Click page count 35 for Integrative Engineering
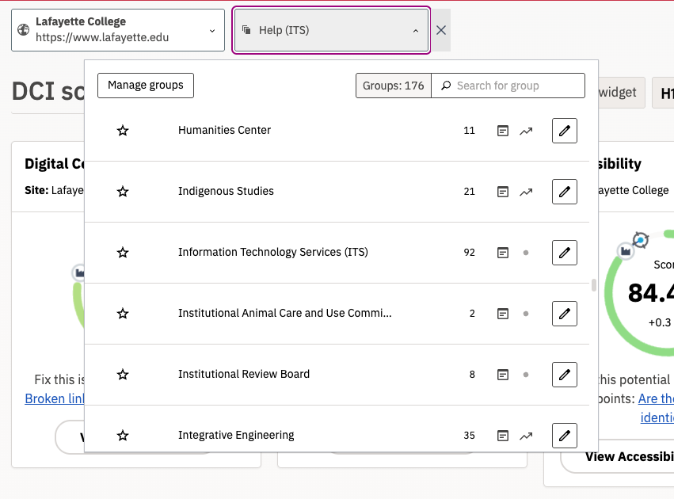This screenshot has width=674, height=499. click(x=469, y=436)
